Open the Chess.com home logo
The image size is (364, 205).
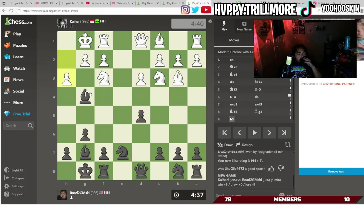click(x=18, y=22)
